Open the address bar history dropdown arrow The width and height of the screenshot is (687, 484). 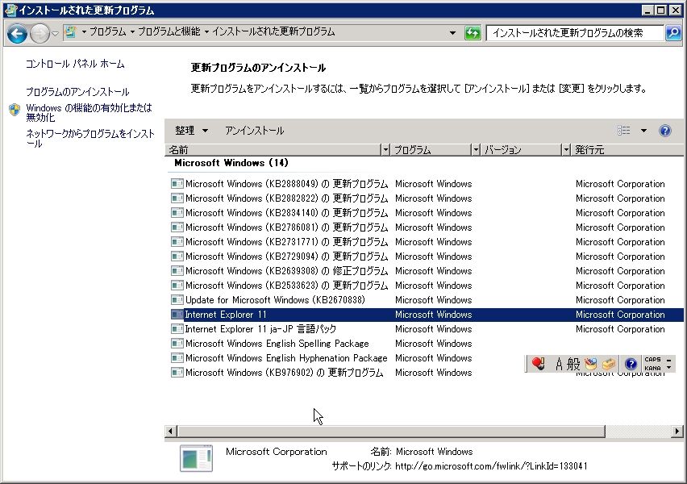[x=452, y=33]
